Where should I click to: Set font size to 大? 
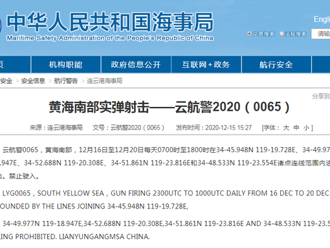[x=286, y=128]
